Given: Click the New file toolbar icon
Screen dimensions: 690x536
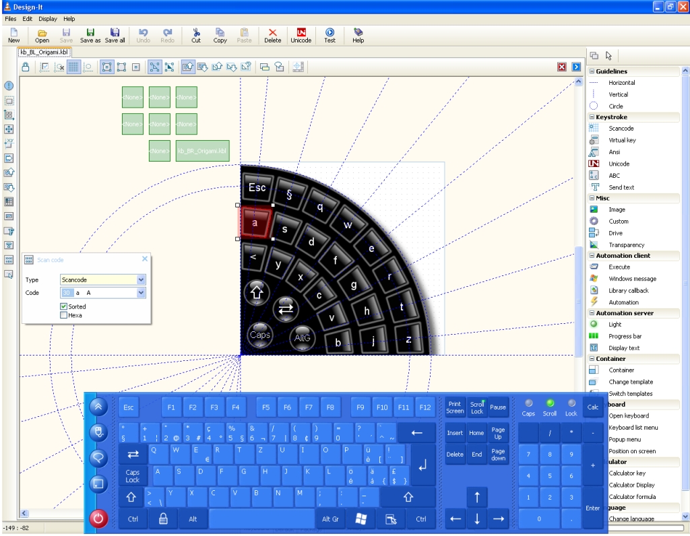Looking at the screenshot, I should 13,35.
